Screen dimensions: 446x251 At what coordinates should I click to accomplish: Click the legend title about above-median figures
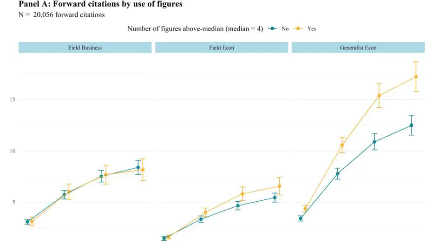click(195, 29)
